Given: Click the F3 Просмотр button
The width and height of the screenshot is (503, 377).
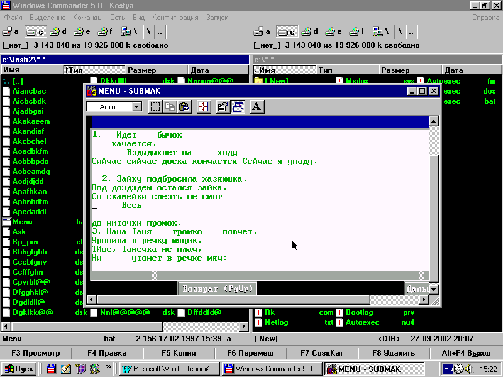Looking at the screenshot, I should tap(36, 353).
